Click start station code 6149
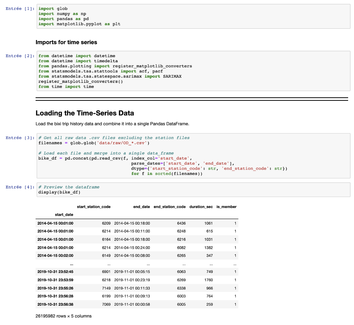This screenshot has width=354, height=325. 106,256
